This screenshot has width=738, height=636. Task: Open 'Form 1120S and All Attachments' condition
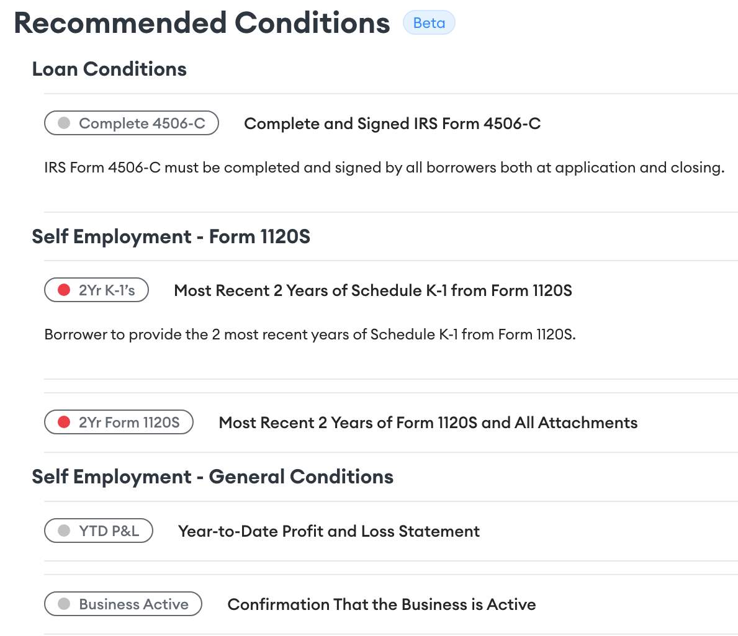click(428, 423)
